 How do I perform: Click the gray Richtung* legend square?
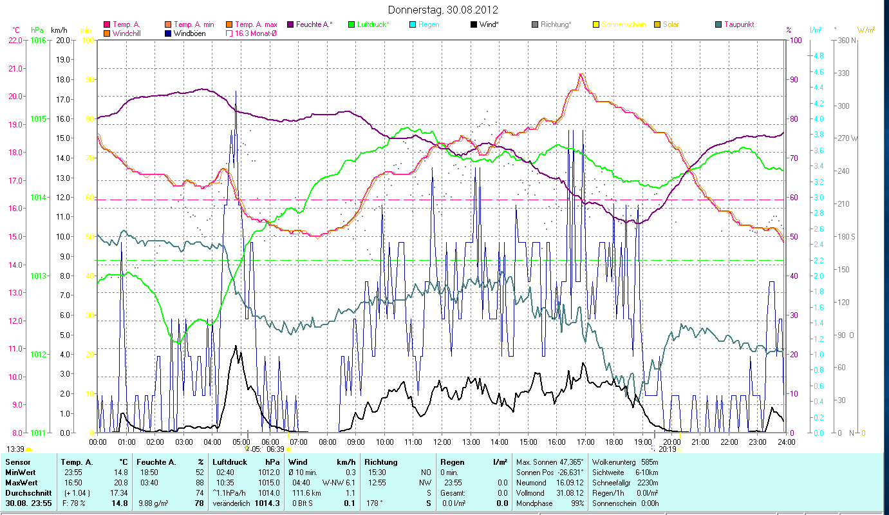point(535,24)
